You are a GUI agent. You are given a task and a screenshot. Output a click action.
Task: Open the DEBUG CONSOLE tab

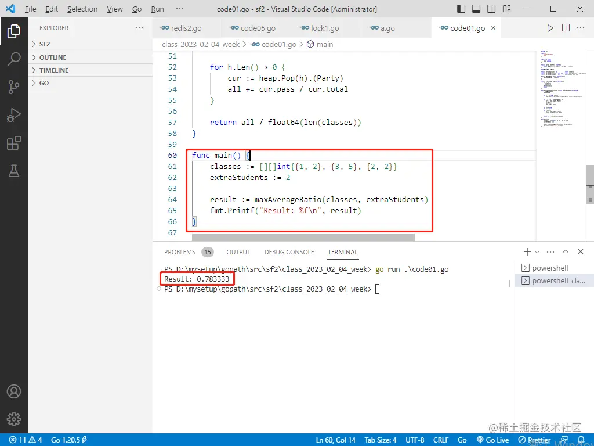tap(289, 252)
